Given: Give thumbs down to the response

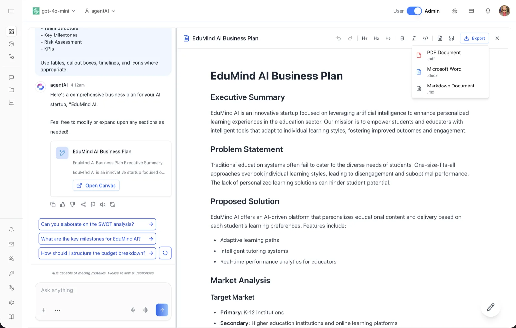Looking at the screenshot, I should tap(73, 205).
